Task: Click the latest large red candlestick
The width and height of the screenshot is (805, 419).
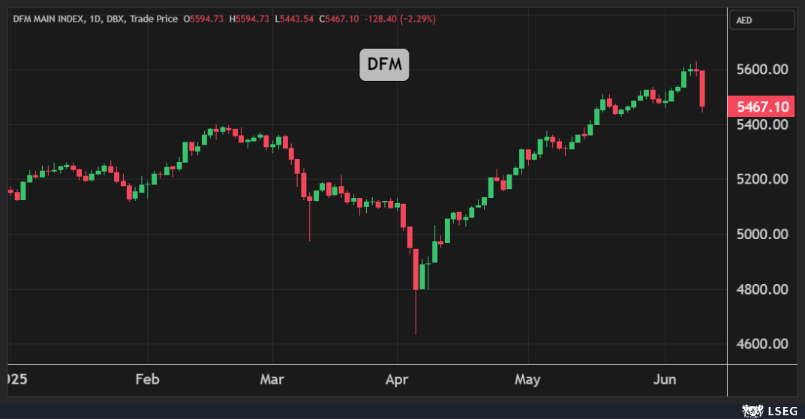Action: (702, 88)
